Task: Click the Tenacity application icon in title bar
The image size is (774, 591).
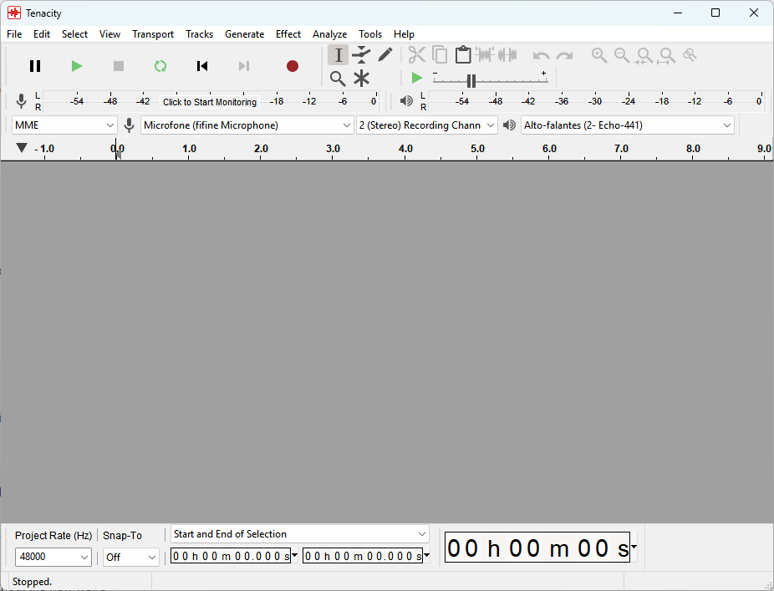Action: tap(14, 13)
